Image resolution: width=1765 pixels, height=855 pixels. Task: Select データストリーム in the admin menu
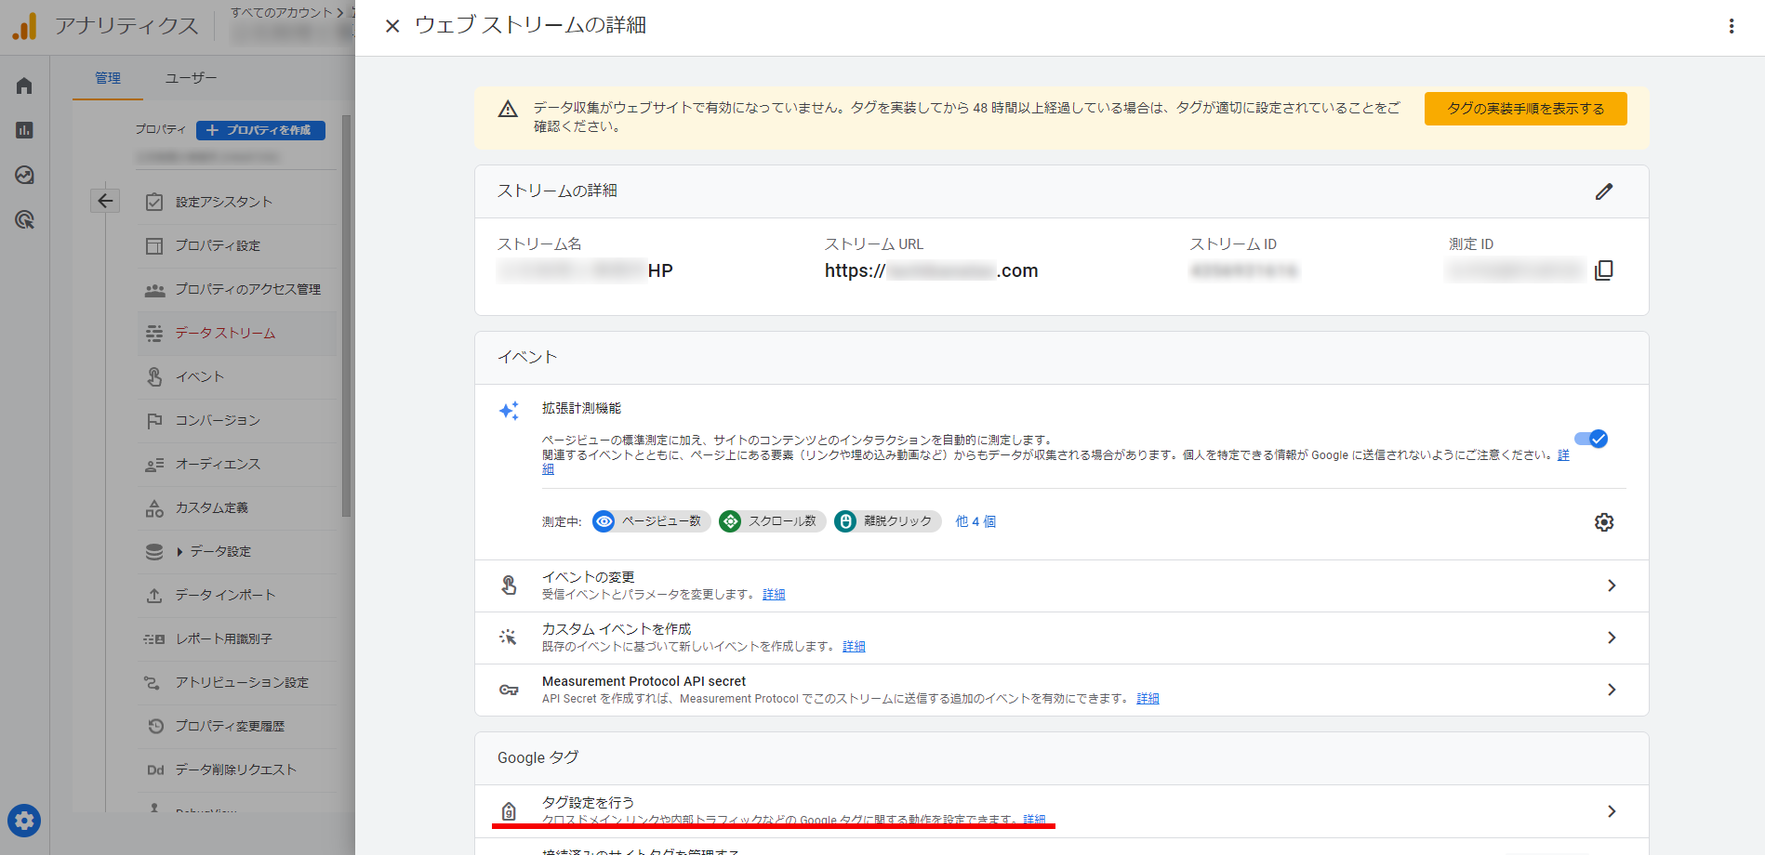[225, 333]
